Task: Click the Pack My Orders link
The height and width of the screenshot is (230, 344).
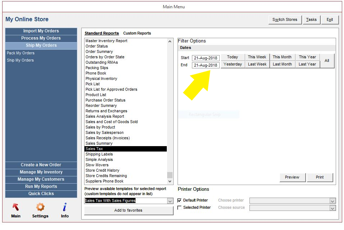Action: pos(20,53)
